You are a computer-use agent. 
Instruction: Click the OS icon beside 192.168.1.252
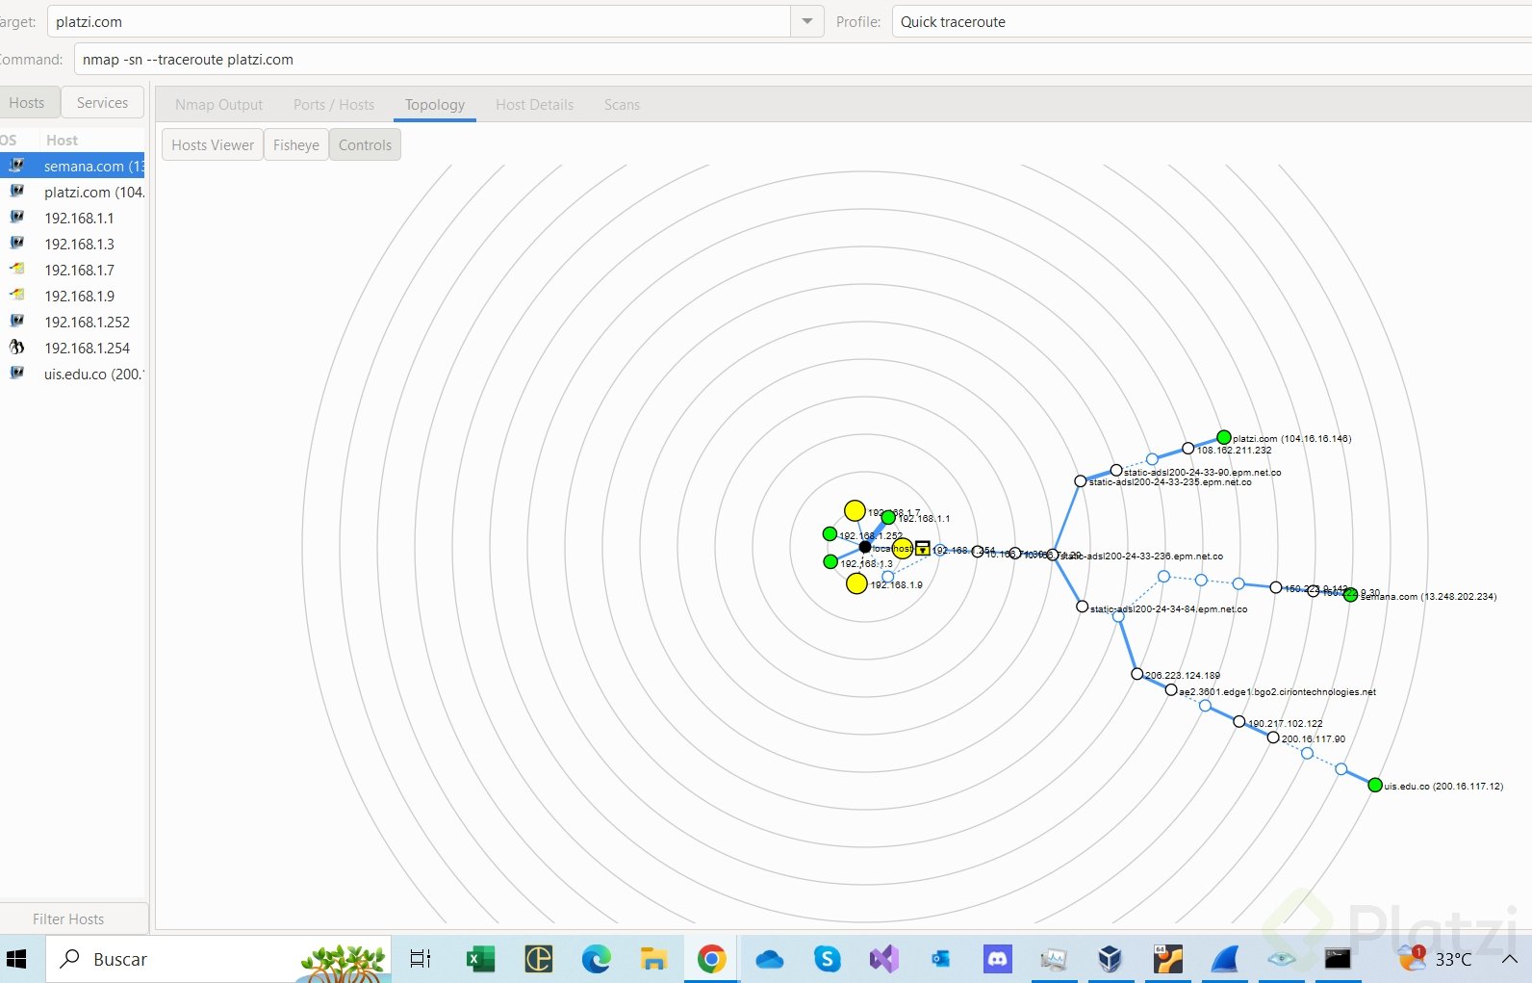click(x=16, y=322)
